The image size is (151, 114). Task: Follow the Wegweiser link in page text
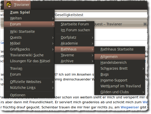(130, 107)
